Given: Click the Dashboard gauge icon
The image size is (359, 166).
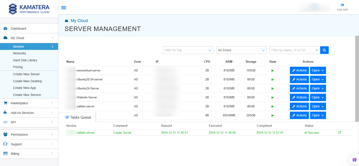Looking at the screenshot, I should (6, 29).
